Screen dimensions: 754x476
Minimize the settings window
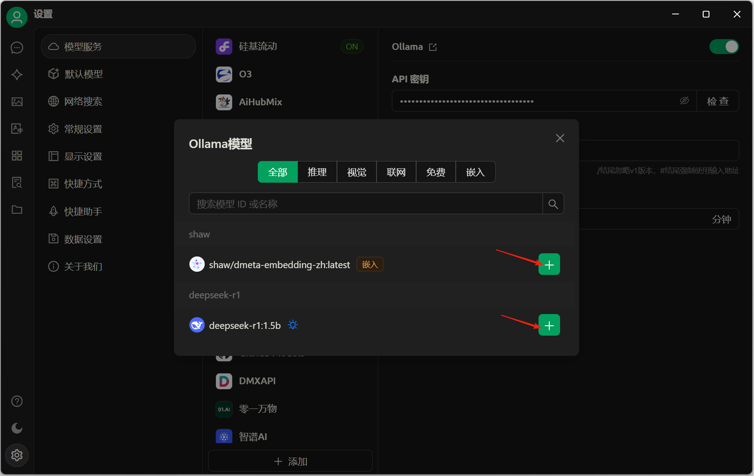(675, 14)
